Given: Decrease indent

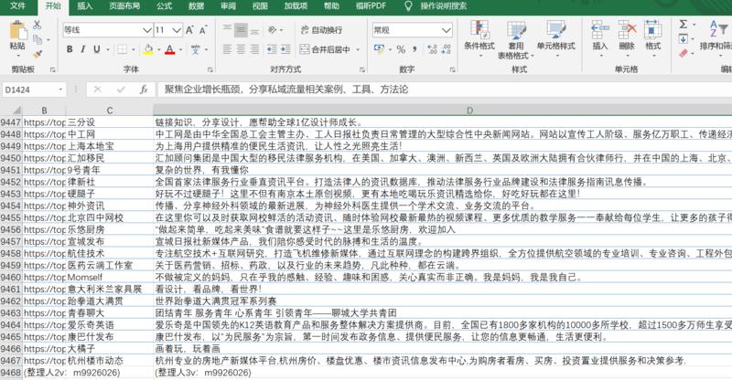Looking at the screenshot, I should point(272,49).
